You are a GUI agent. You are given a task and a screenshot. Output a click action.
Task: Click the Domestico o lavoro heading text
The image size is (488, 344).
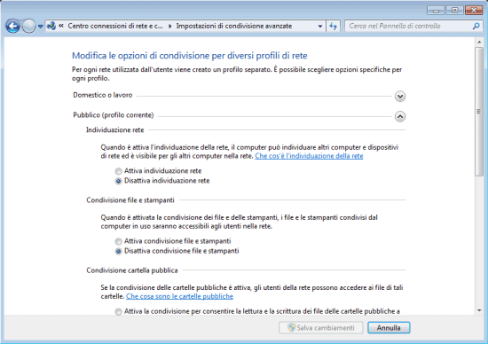point(103,95)
